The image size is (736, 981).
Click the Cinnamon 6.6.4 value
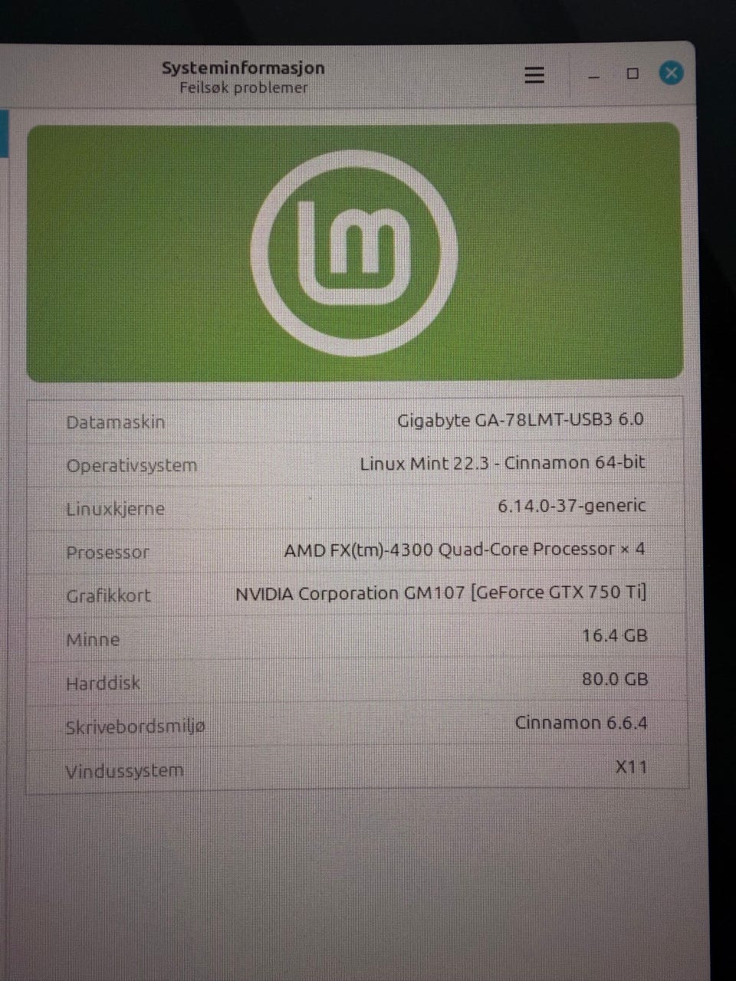(x=581, y=723)
